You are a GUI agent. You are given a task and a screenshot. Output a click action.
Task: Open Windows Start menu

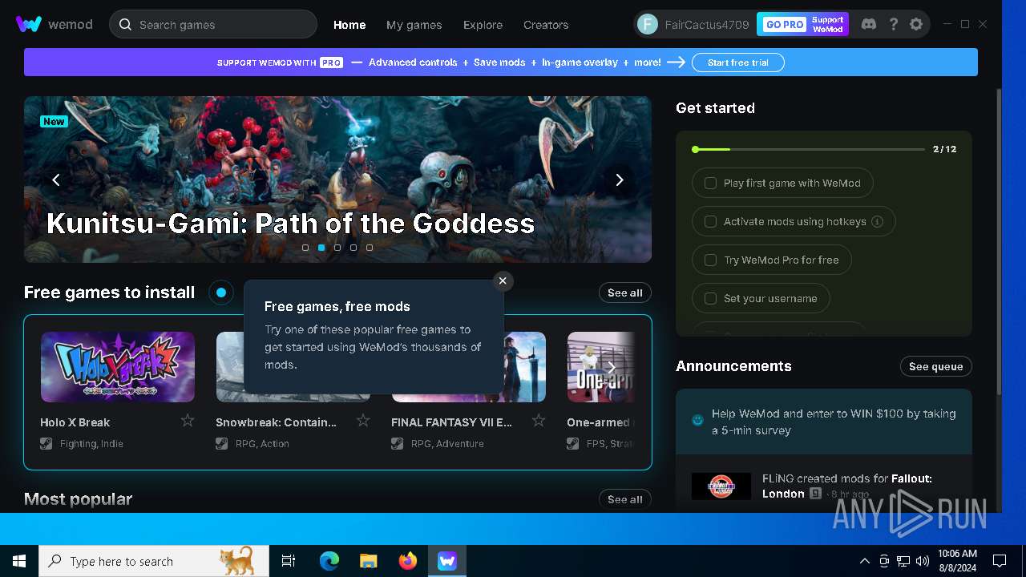19,561
